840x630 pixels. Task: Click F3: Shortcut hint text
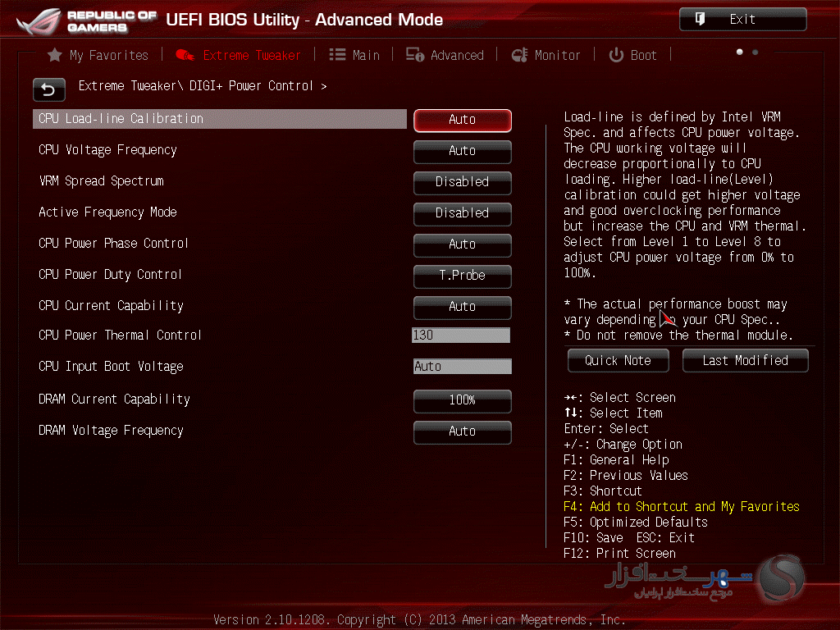click(603, 491)
